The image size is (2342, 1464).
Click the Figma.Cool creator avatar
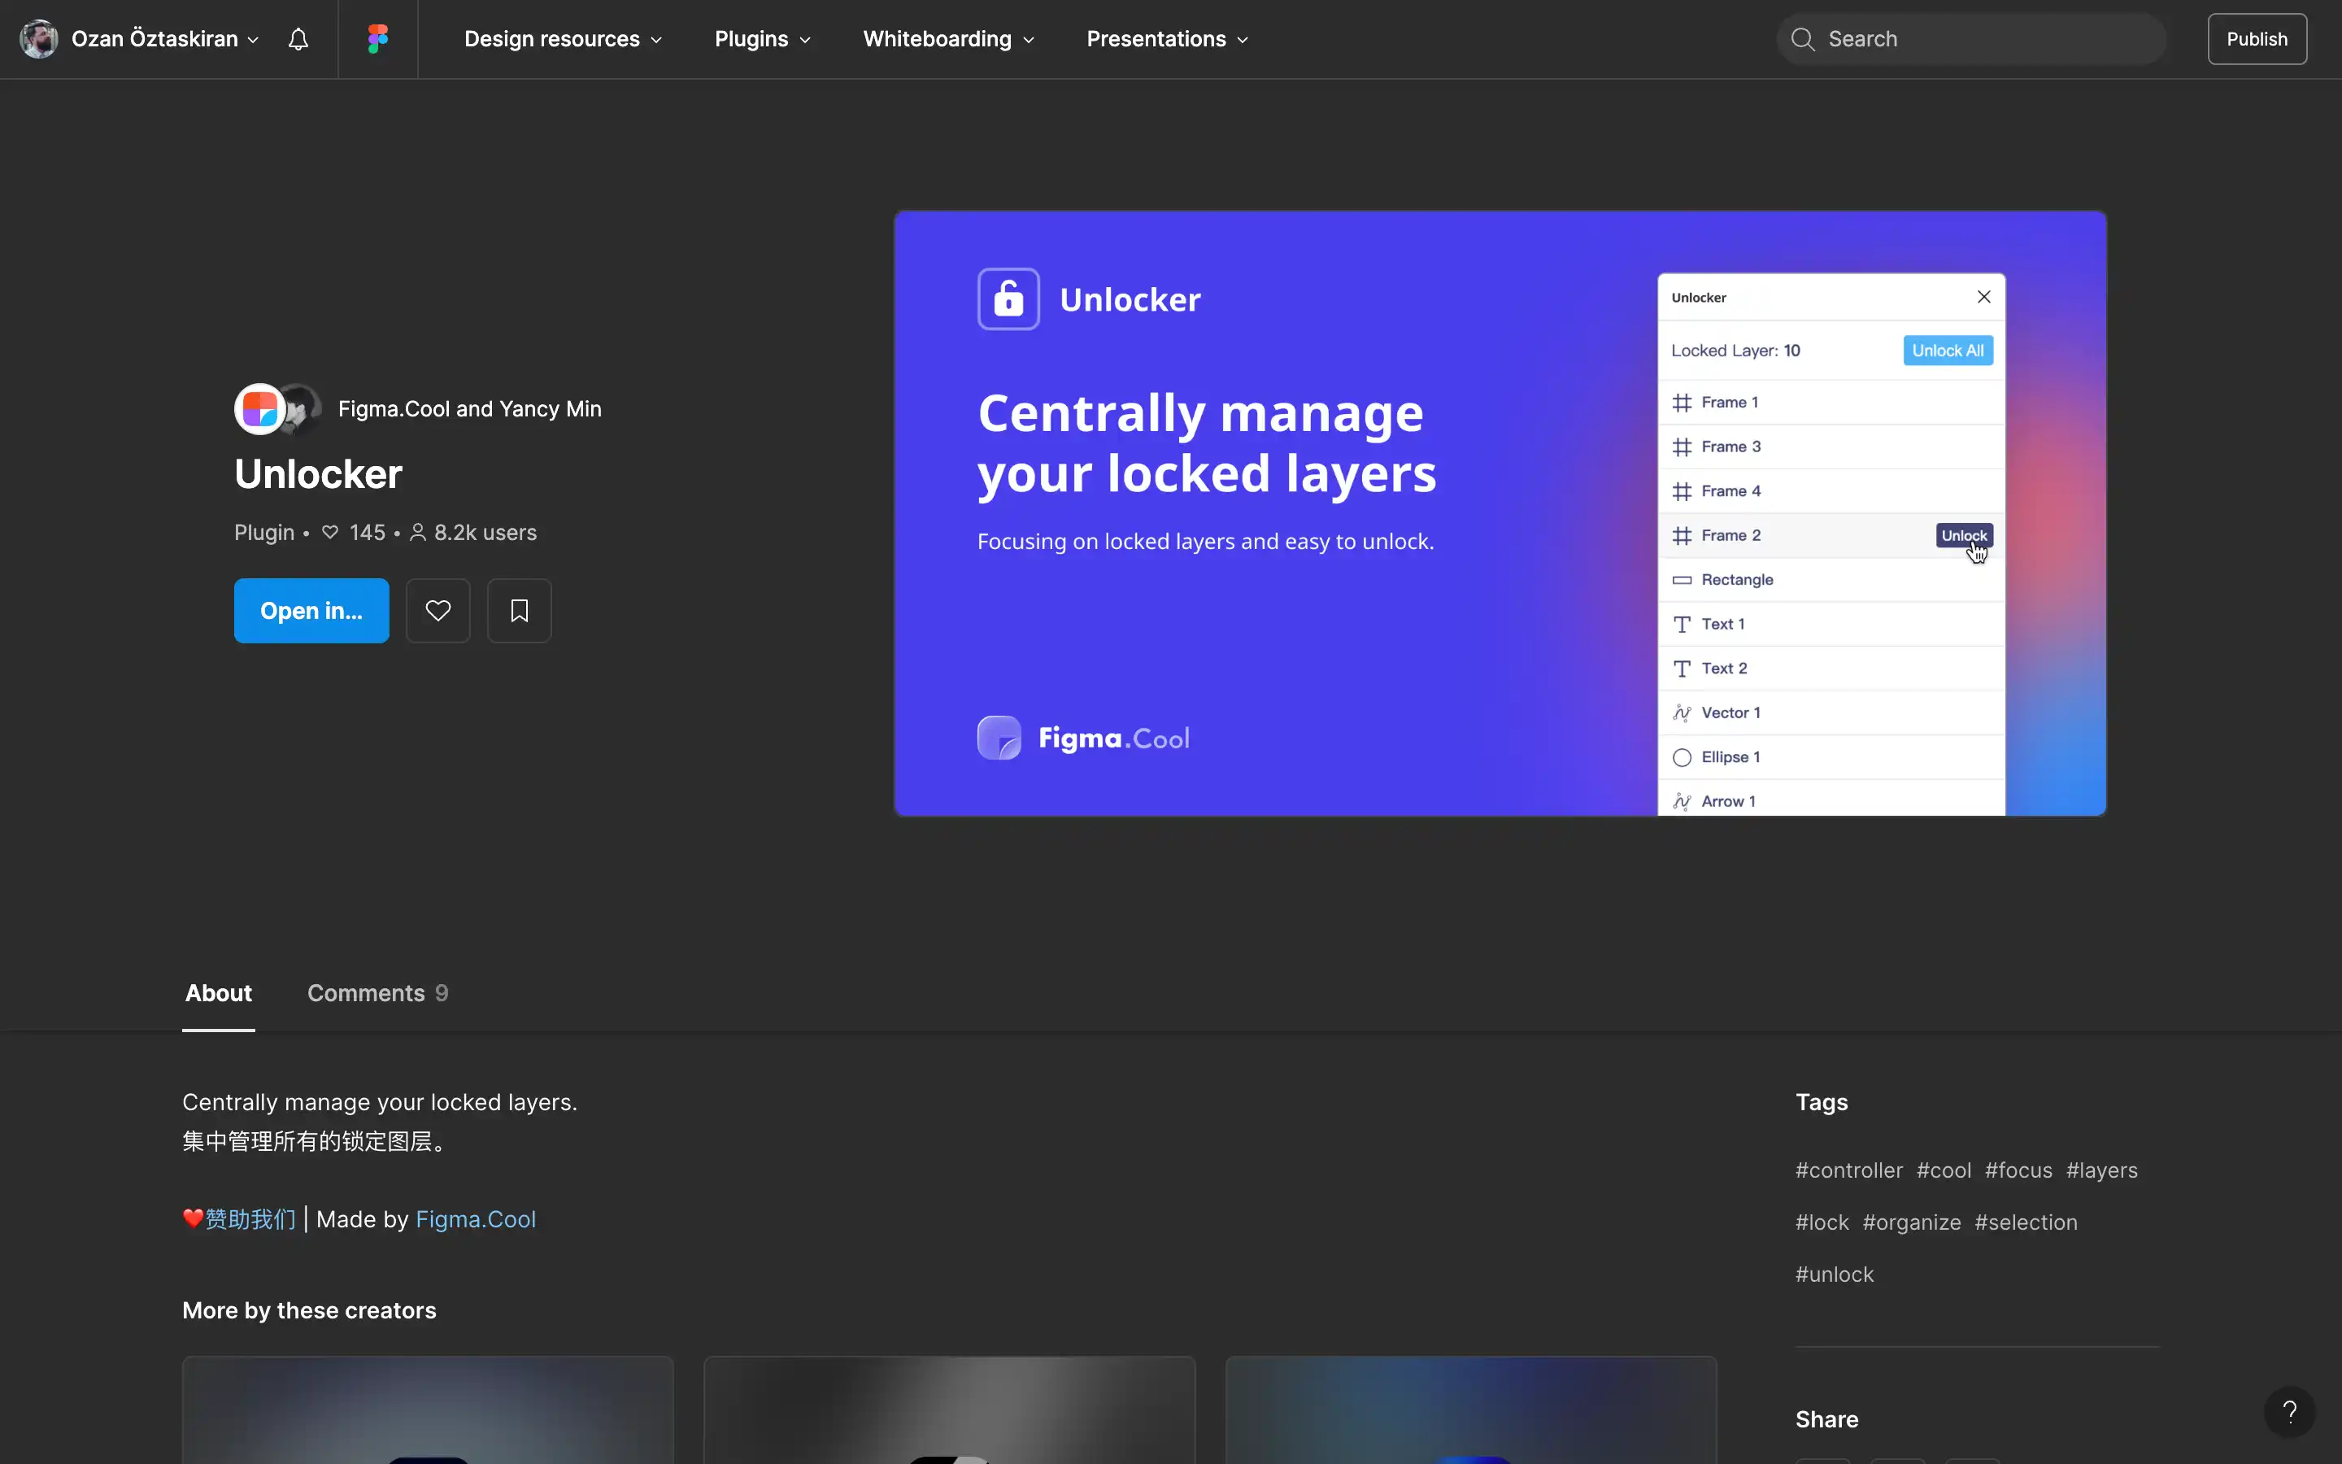tap(259, 408)
